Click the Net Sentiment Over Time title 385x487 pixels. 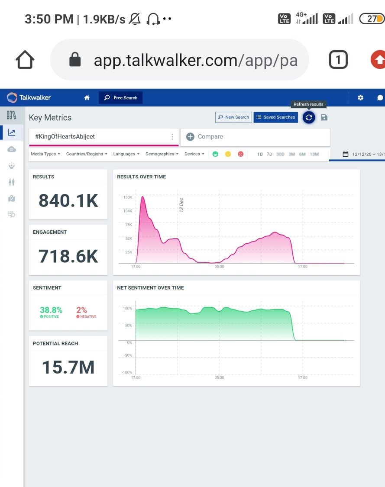150,288
